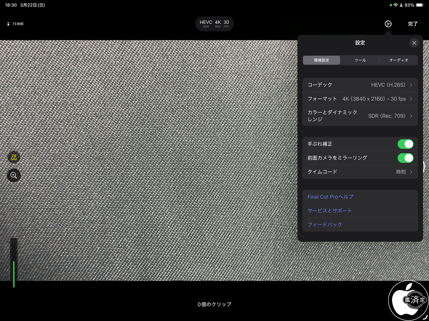Open the Final Cut Proヘルプ link
The height and width of the screenshot is (321, 429).
tap(330, 197)
